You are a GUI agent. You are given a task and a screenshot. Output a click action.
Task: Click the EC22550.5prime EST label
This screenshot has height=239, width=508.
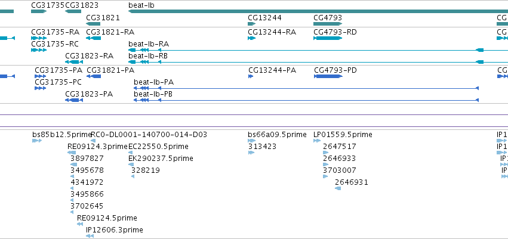(158, 147)
